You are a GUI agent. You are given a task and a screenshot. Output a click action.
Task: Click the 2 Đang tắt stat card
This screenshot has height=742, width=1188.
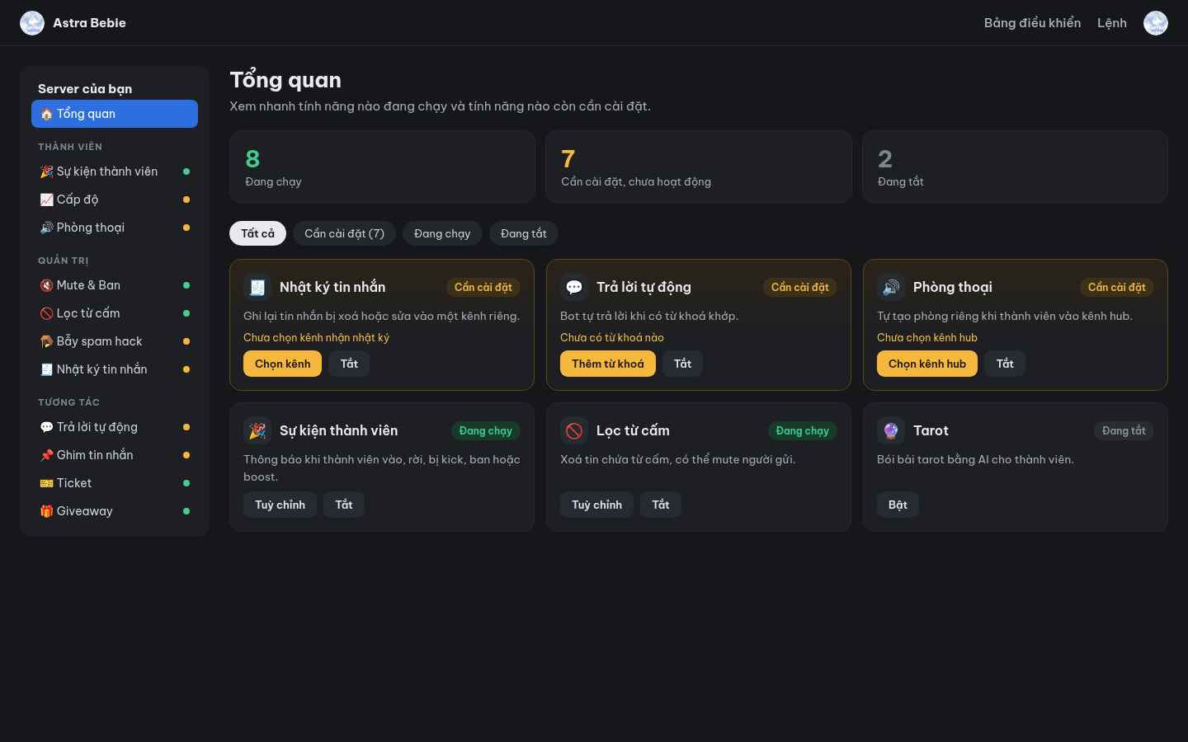click(1015, 167)
